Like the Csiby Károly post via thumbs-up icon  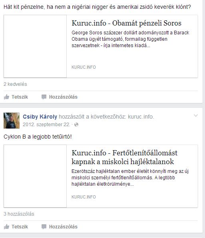coord(6,226)
